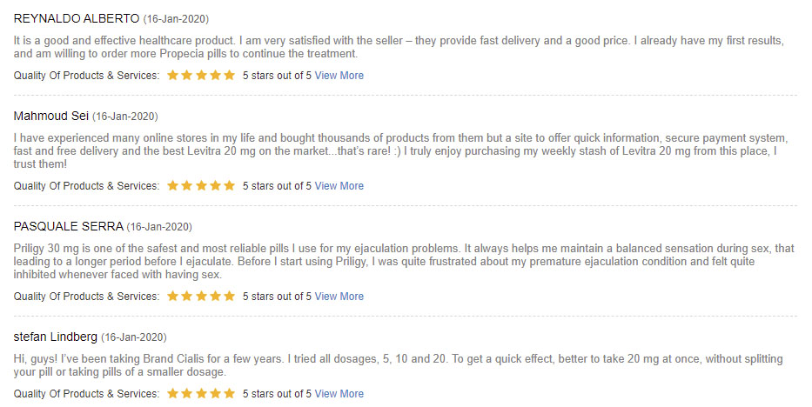Screen dimensions: 812x407
Task: Click first star in Reynaldo Alberto's rating
Action: coord(173,76)
